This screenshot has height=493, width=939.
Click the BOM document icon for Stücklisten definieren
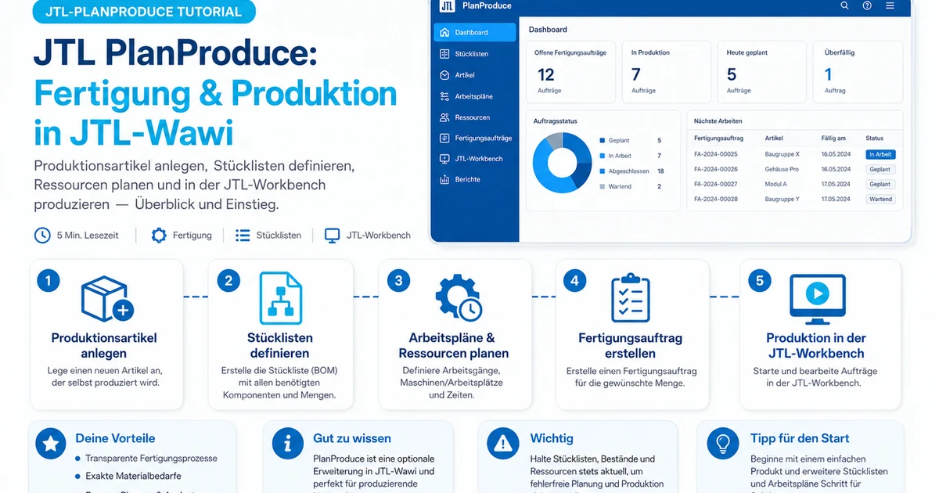tap(280, 299)
